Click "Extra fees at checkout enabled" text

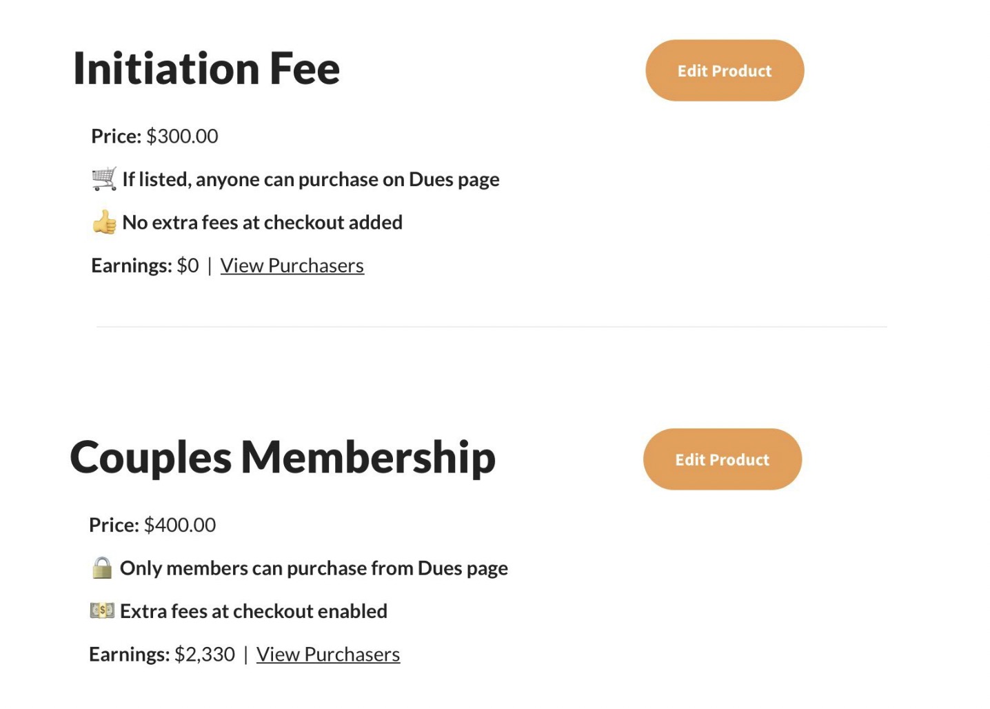(x=253, y=612)
